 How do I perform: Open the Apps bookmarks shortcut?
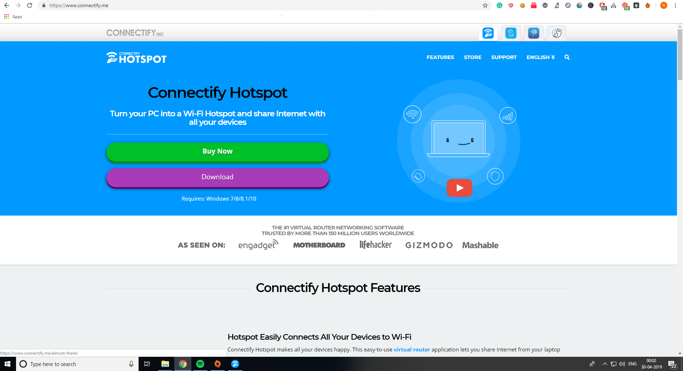click(13, 17)
